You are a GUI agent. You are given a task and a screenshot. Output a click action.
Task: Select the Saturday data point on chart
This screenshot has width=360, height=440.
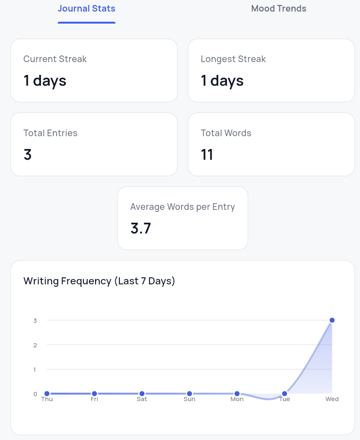pos(142,394)
